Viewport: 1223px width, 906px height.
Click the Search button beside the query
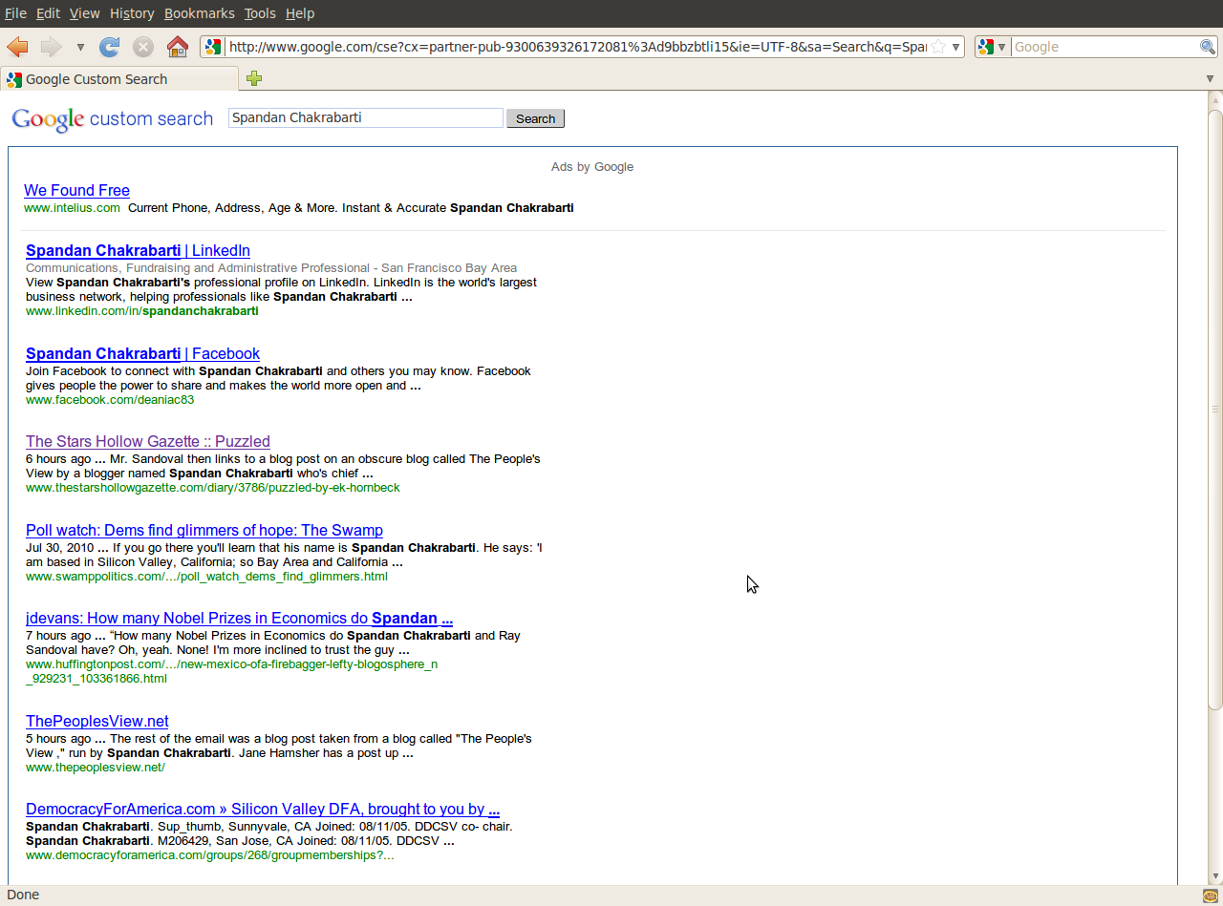tap(535, 118)
